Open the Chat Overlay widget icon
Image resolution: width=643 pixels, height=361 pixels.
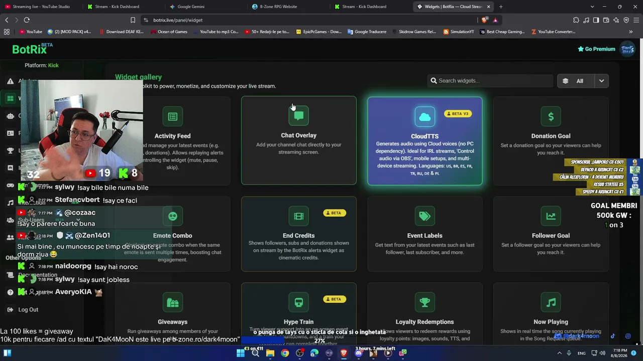[299, 116]
